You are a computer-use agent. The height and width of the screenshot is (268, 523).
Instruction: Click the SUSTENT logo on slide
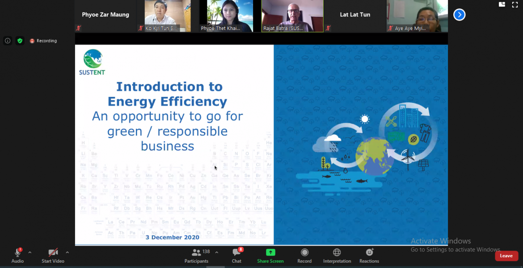(x=93, y=62)
